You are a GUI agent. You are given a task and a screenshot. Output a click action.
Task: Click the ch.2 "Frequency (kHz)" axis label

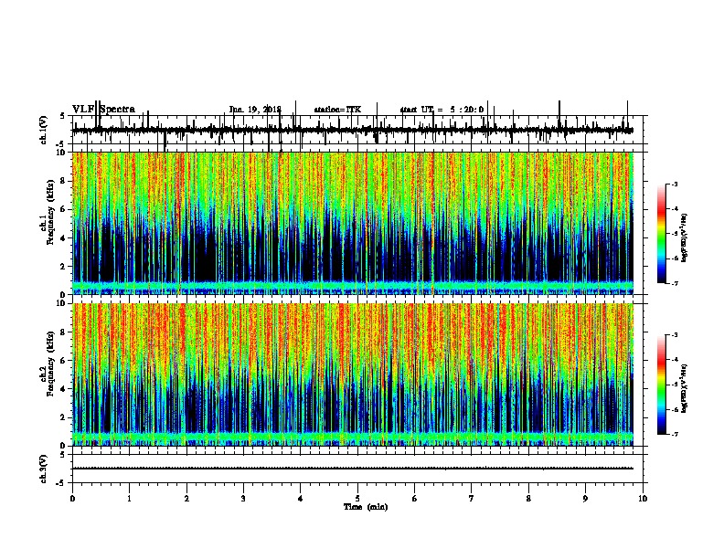(50, 364)
